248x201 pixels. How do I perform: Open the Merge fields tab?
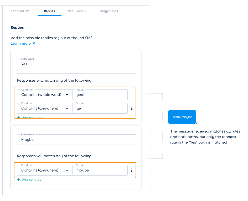[x=109, y=11]
